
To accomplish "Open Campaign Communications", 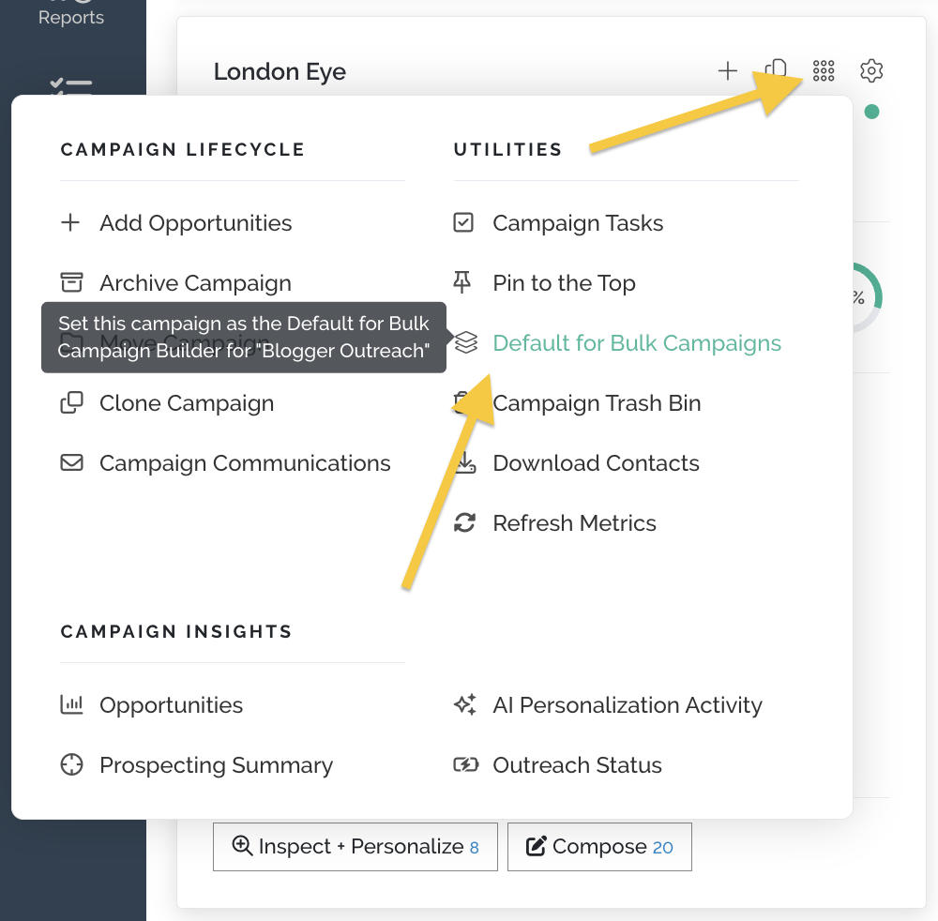I will (x=245, y=463).
